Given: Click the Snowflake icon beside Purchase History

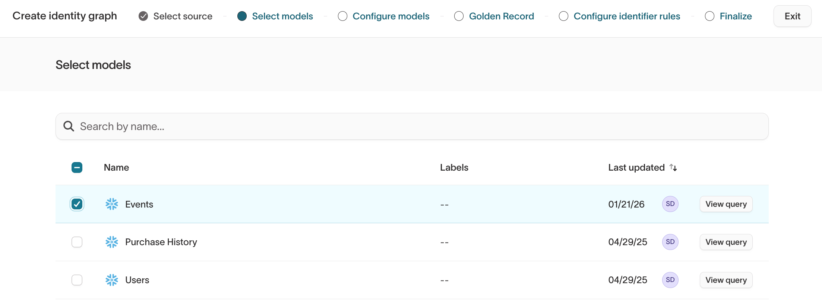Looking at the screenshot, I should pyautogui.click(x=111, y=242).
